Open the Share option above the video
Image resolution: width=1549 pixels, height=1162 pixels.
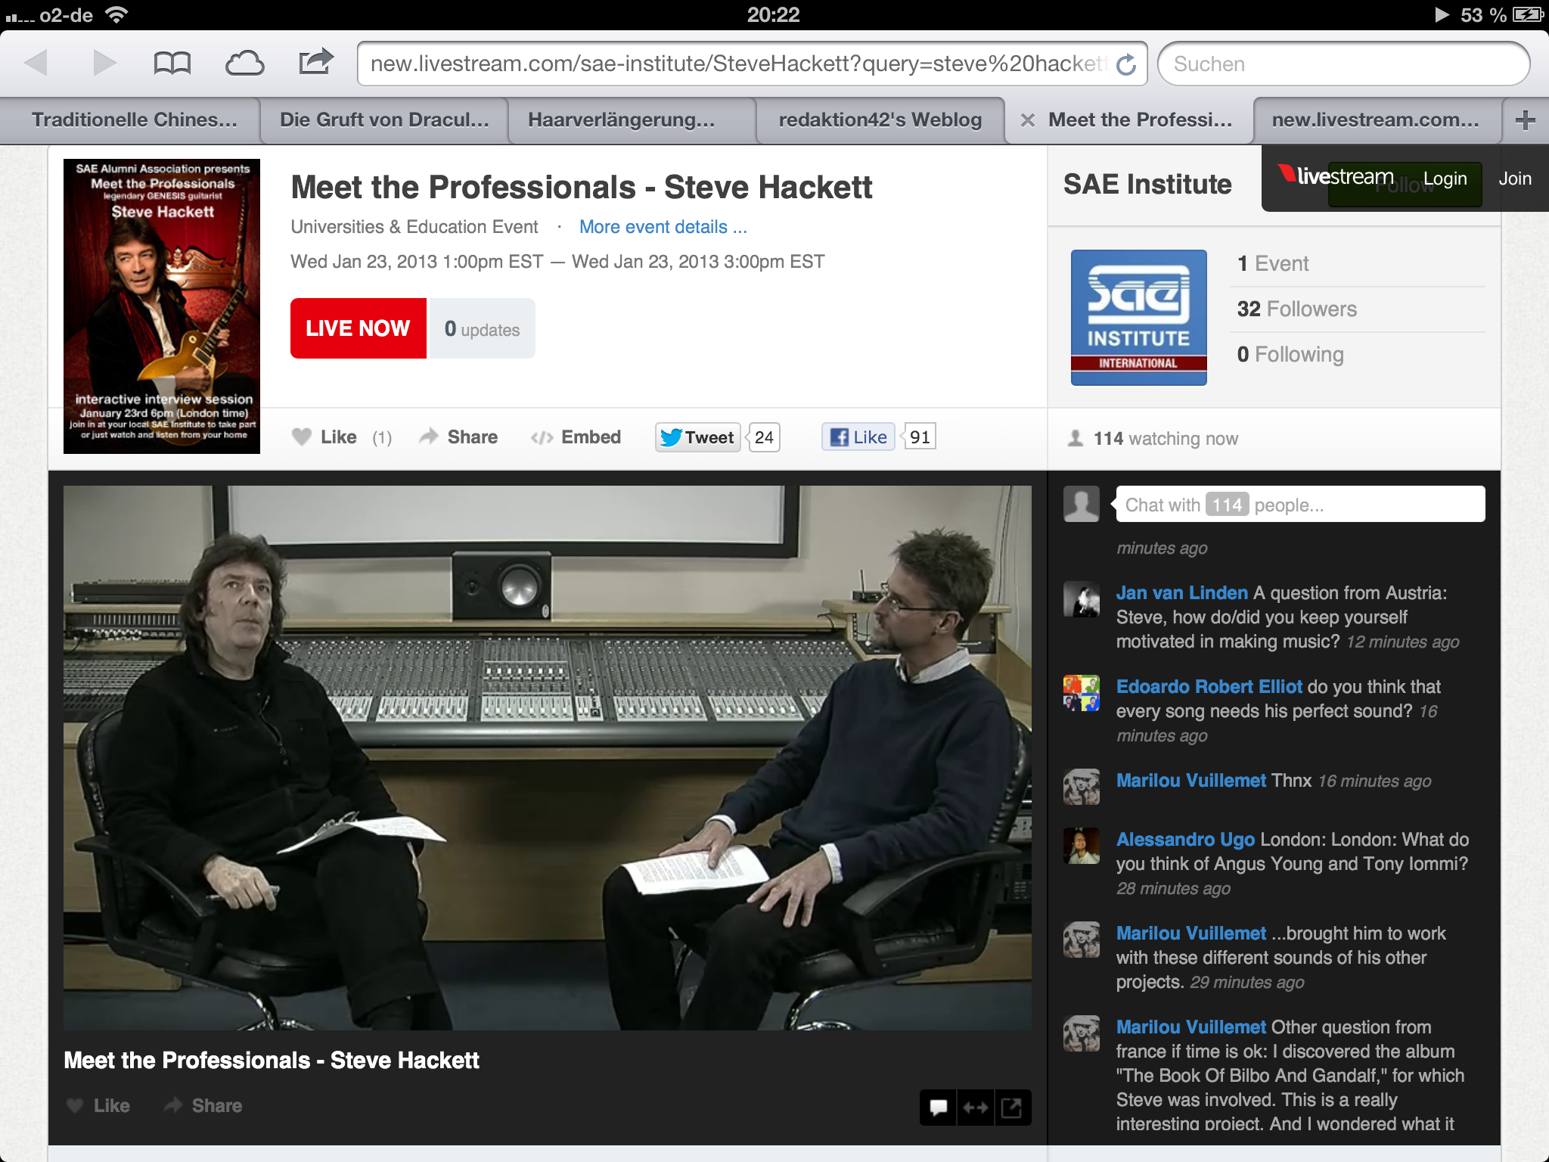(x=458, y=437)
